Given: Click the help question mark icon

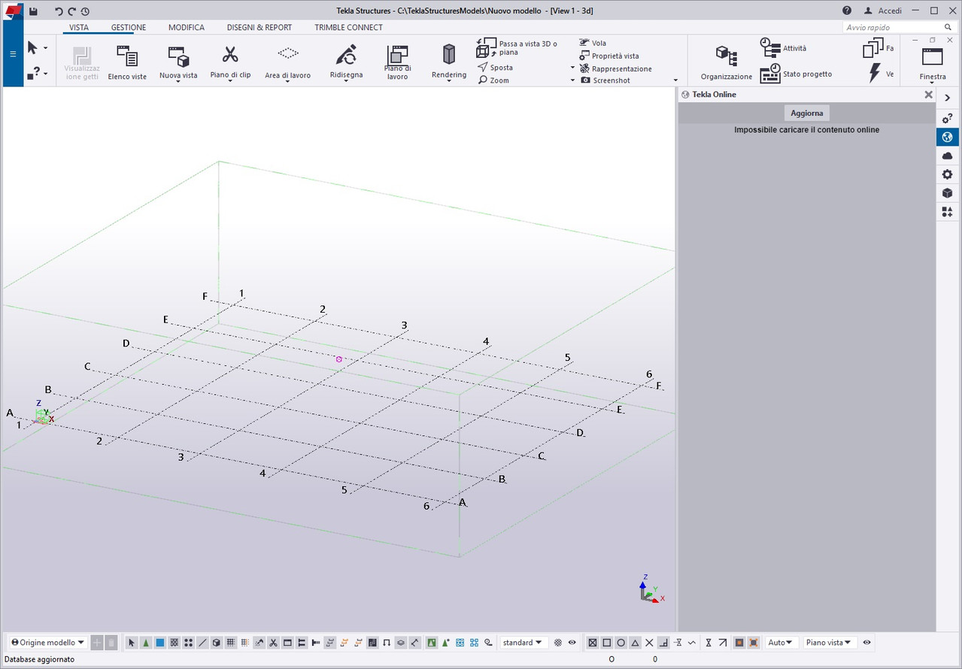Looking at the screenshot, I should point(847,11).
